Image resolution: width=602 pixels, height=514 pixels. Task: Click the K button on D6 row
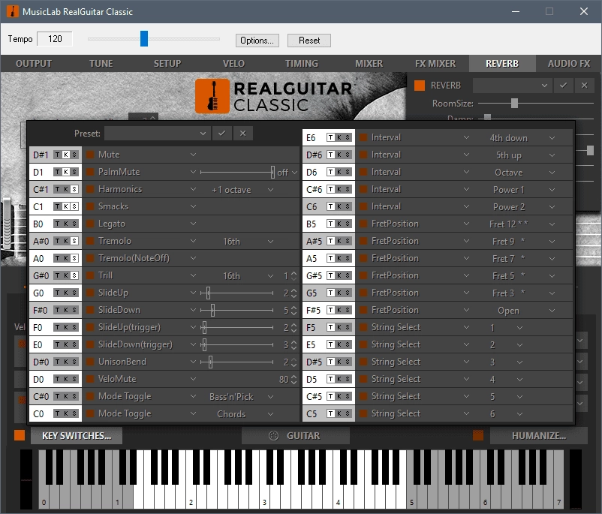point(339,172)
